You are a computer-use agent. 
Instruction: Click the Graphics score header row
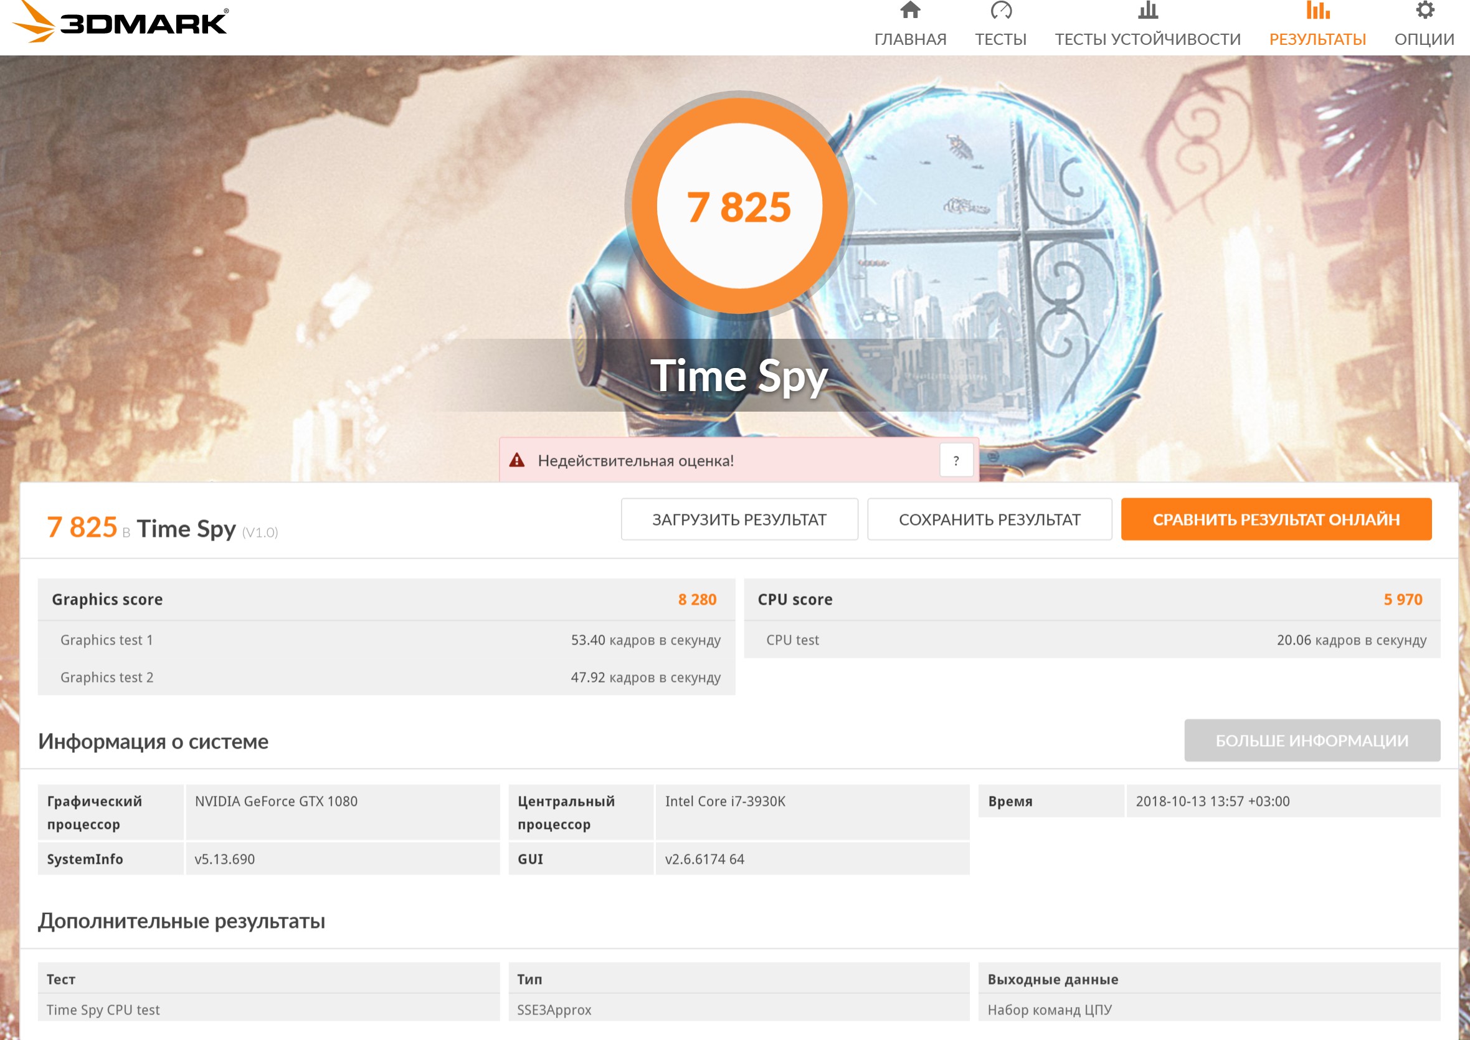pos(386,600)
